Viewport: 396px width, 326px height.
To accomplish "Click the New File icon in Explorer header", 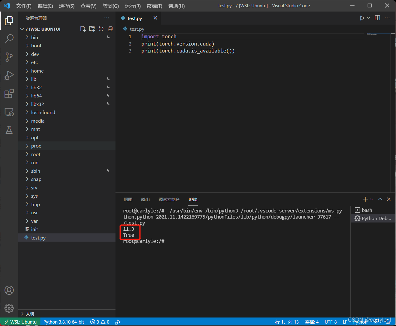I will coord(83,29).
